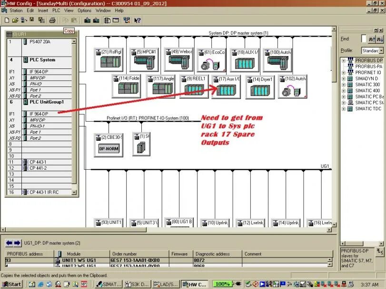The height and width of the screenshot is (289, 386).
Task: Select the (114) Folder DP slave
Action: pyautogui.click(x=126, y=86)
